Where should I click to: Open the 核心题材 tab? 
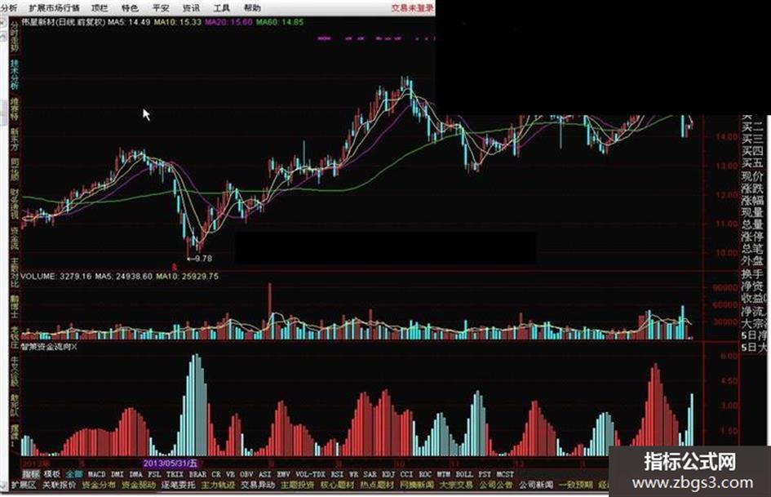click(337, 486)
